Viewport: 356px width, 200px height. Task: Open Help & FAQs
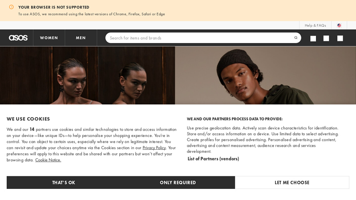point(315,25)
